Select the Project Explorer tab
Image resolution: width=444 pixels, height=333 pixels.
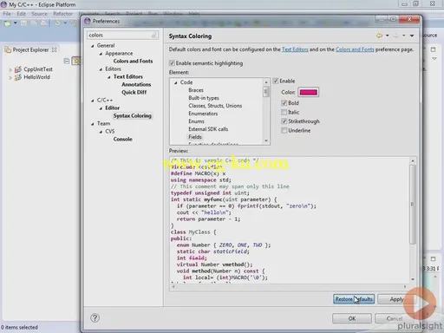pos(30,49)
